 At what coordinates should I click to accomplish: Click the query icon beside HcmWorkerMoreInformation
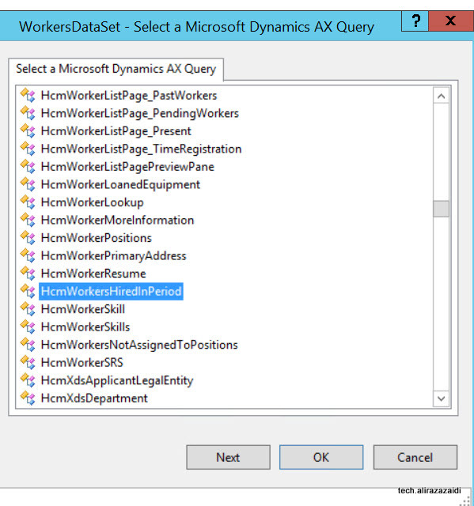point(28,220)
